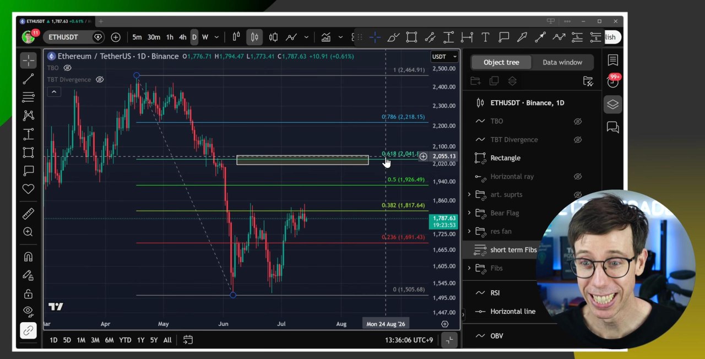Open the heart favorites icons tool
The width and height of the screenshot is (705, 359).
coord(28,189)
